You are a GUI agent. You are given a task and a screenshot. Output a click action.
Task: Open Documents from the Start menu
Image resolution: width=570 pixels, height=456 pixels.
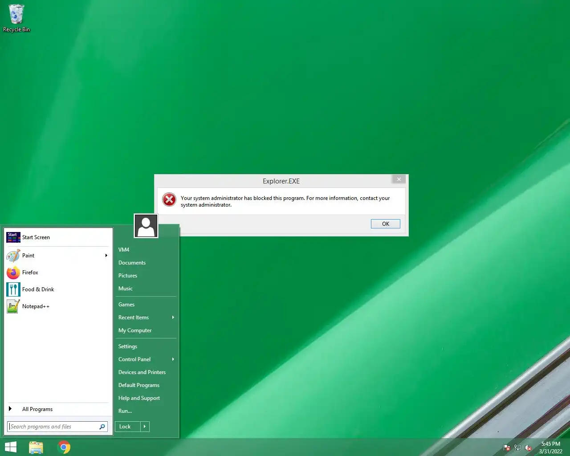pyautogui.click(x=147, y=263)
